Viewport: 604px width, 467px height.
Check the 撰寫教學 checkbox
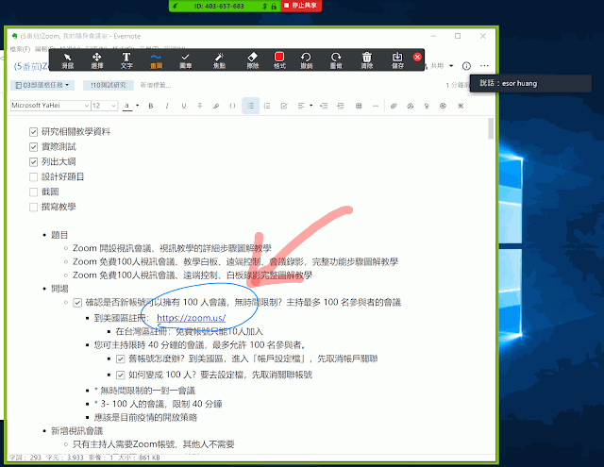[x=34, y=208]
